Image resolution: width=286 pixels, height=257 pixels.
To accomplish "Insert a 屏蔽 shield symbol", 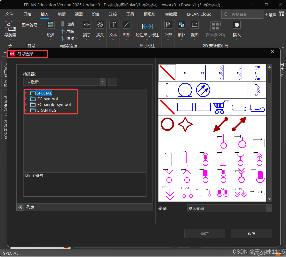I will pos(67,31).
